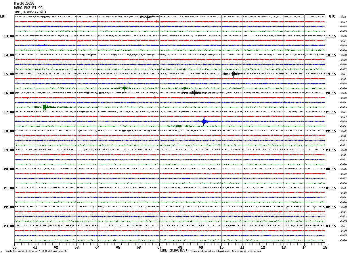This screenshot has height=255, width=348.
Task: Click the Mar10,2026 date heading
Action: tap(24, 3)
